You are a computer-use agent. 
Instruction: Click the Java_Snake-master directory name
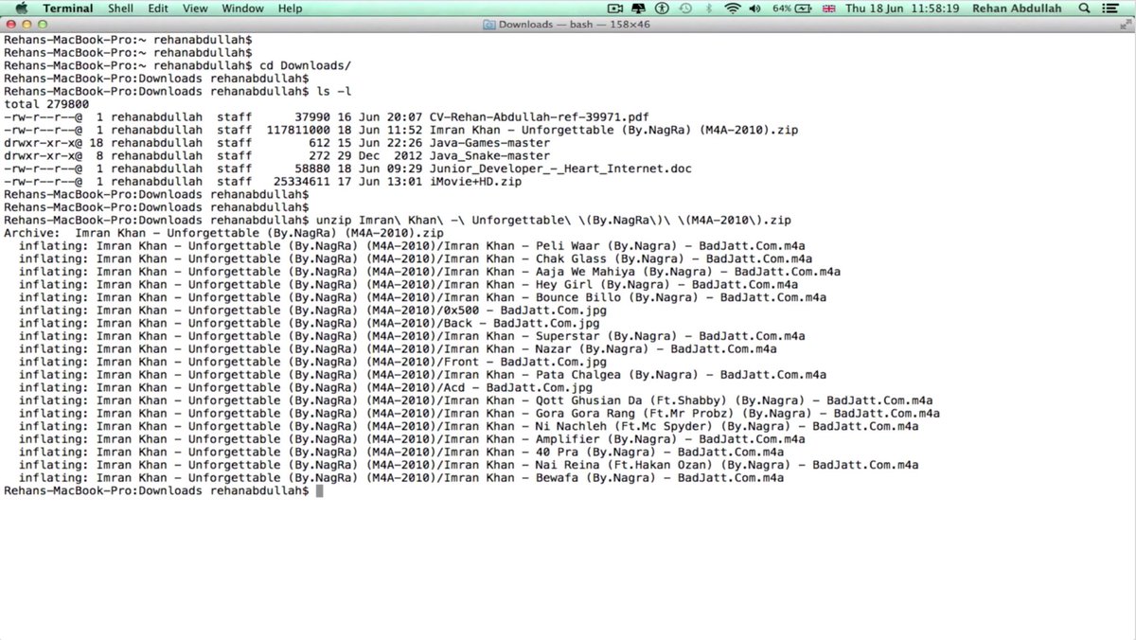click(489, 155)
